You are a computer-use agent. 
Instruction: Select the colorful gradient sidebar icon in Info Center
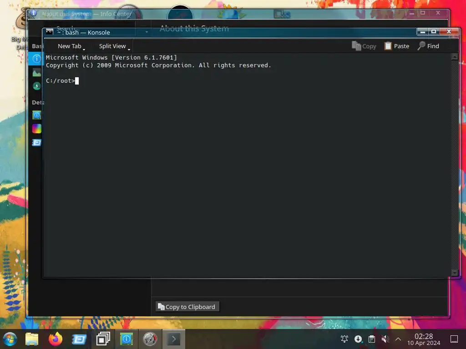click(x=36, y=129)
